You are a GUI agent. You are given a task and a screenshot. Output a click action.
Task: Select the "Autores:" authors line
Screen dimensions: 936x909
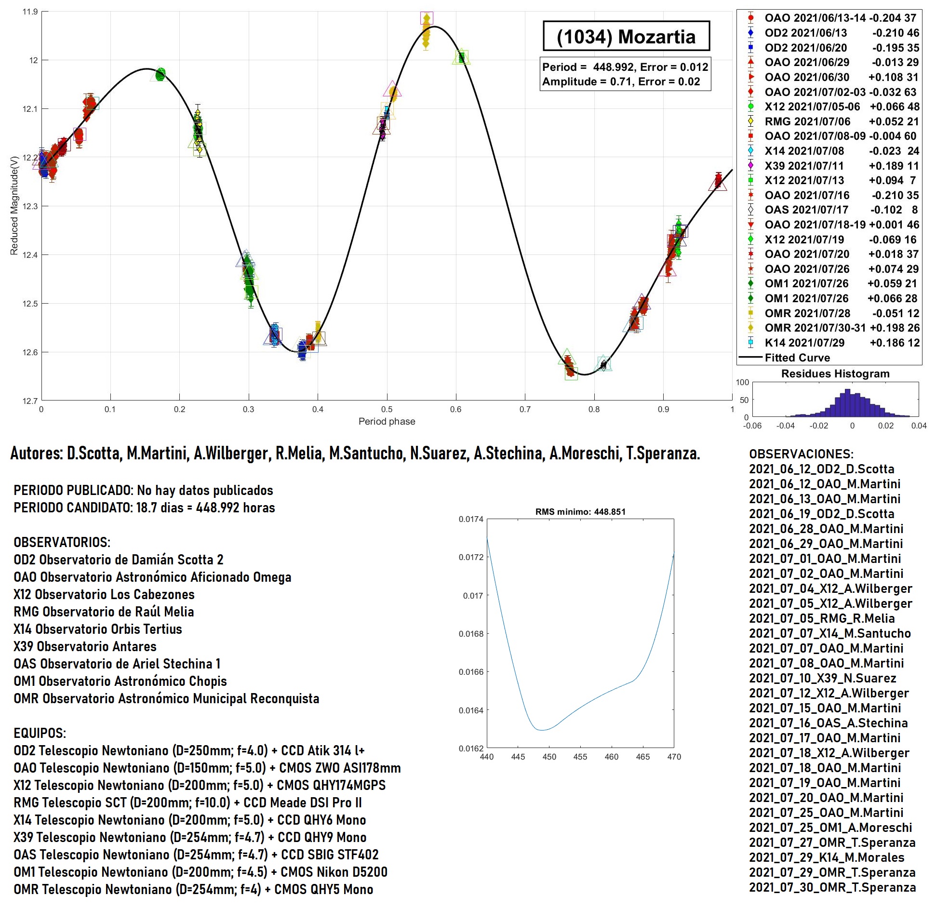(355, 453)
